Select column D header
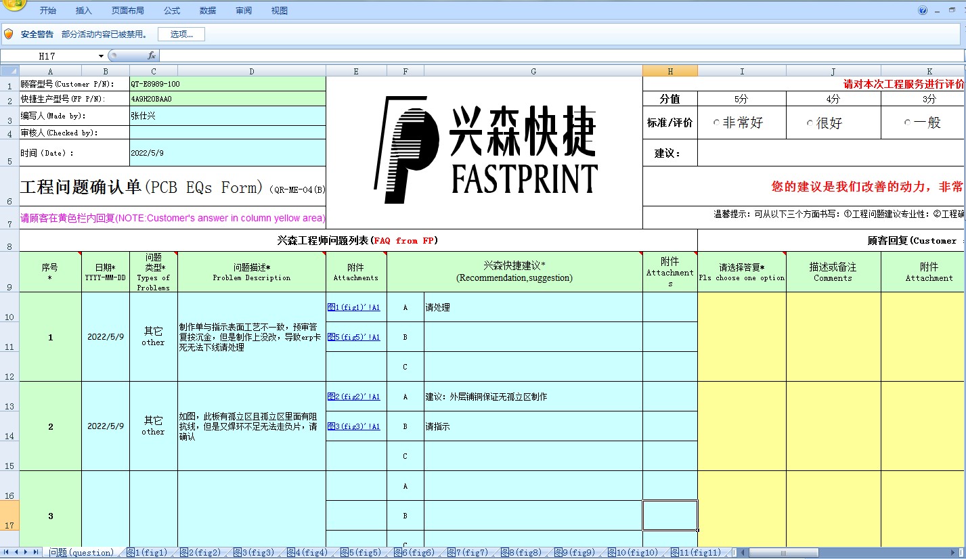 coord(252,71)
